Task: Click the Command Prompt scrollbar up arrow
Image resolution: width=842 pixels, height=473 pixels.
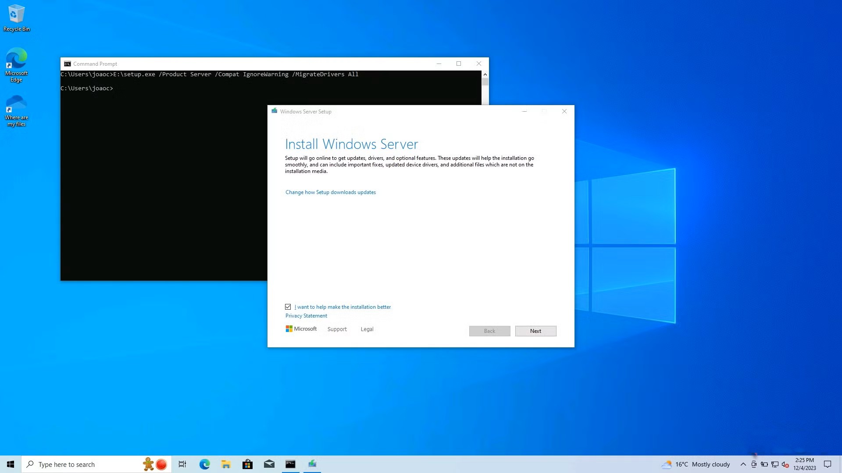Action: 485,74
